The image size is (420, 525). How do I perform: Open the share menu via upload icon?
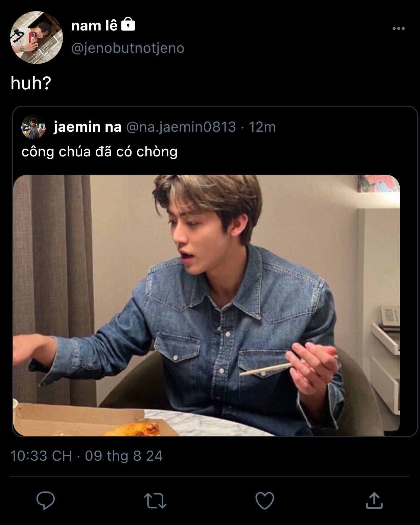374,500
